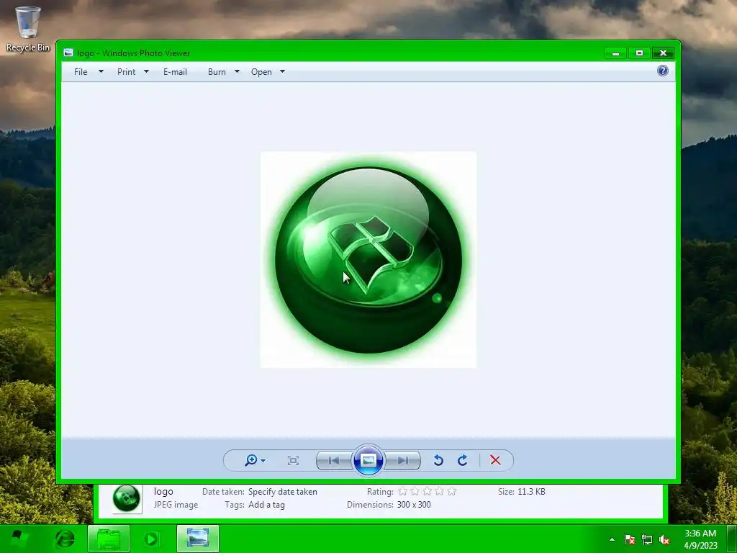Click Specify date taken field

click(282, 491)
